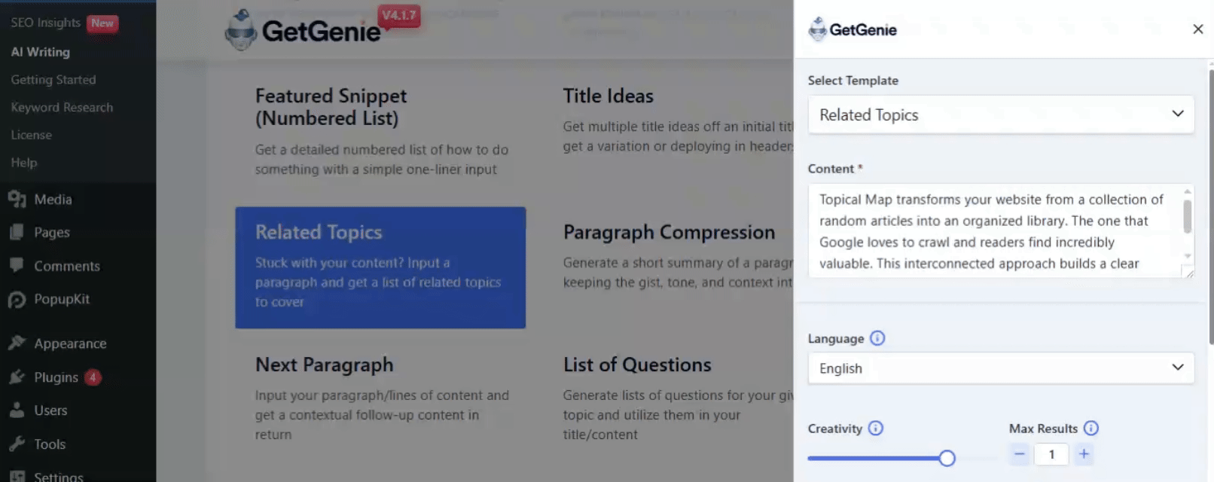
Task: Open the Pages menu icon
Action: coord(17,233)
